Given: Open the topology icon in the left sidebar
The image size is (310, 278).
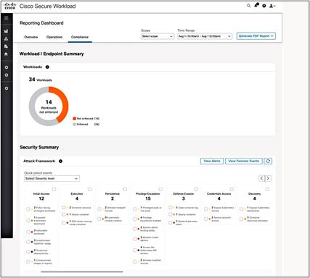Looking at the screenshot, I should pos(7,39).
